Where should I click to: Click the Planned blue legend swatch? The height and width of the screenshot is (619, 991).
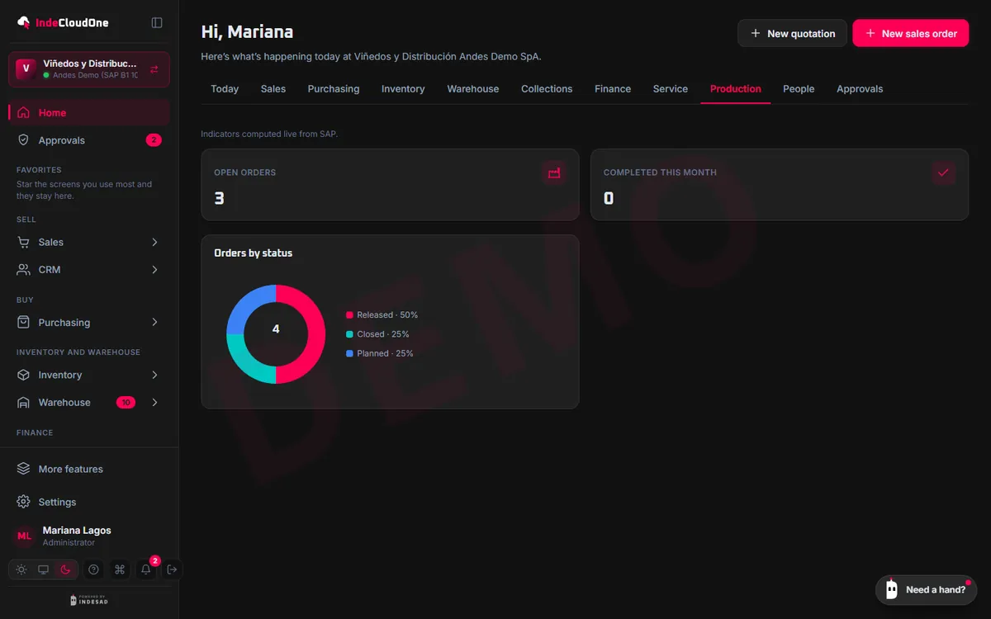(x=349, y=353)
